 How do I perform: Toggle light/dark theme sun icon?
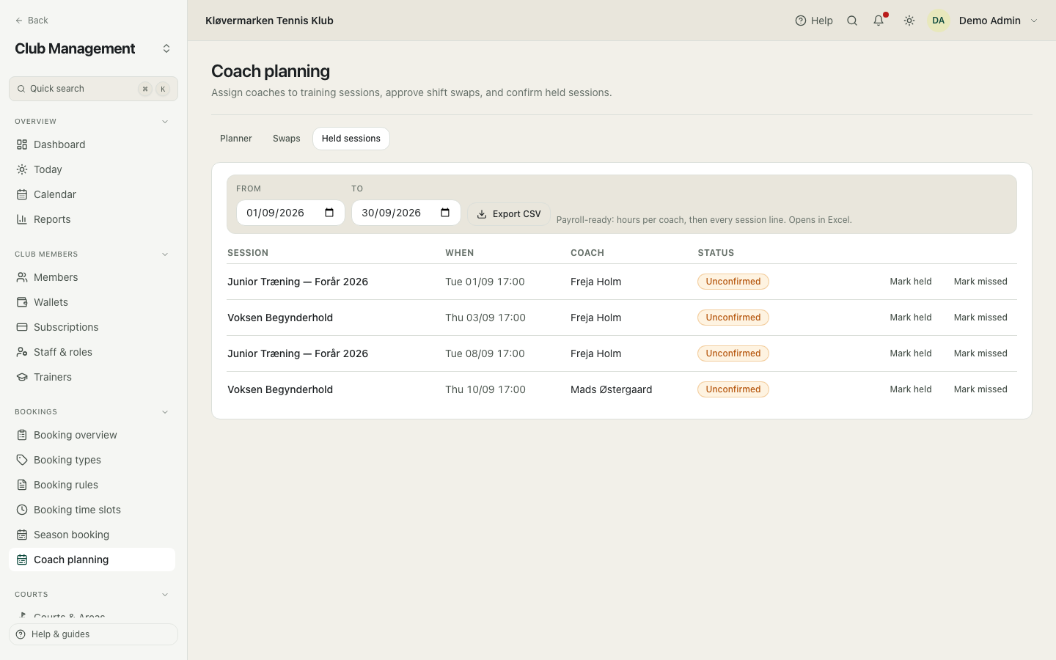click(909, 21)
